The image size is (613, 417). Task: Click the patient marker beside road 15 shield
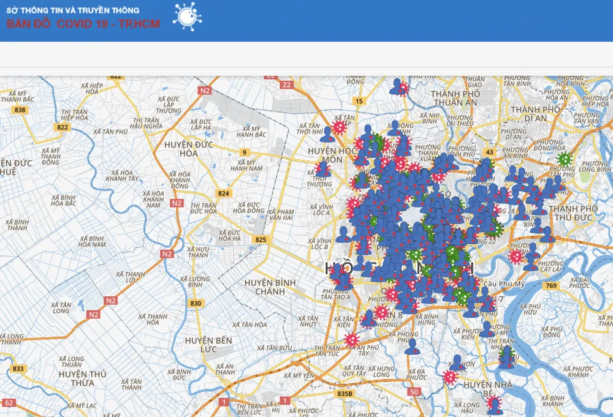[x=398, y=87]
